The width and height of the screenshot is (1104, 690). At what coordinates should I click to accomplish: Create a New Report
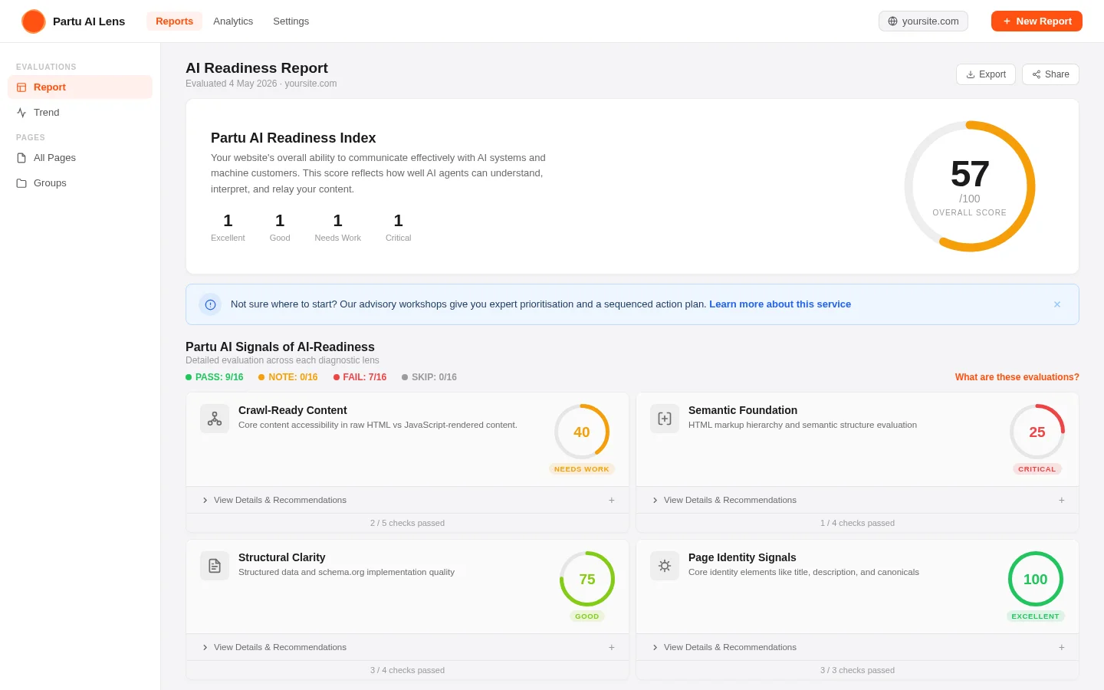pyautogui.click(x=1037, y=21)
